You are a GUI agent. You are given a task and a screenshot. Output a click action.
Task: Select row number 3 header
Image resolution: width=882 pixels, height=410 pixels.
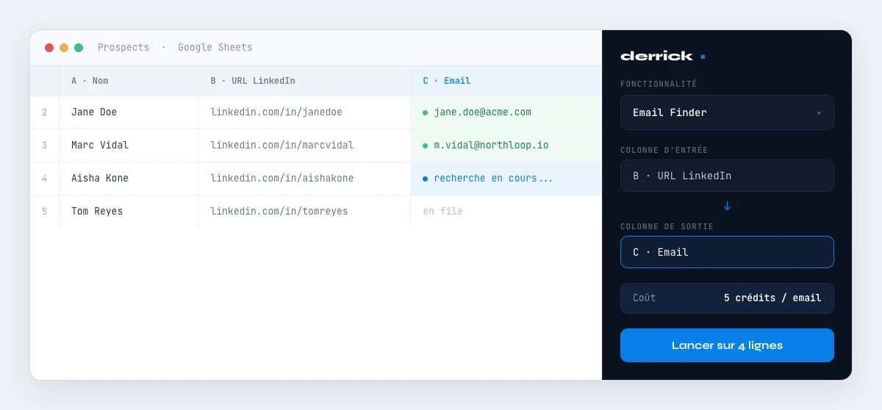point(45,145)
